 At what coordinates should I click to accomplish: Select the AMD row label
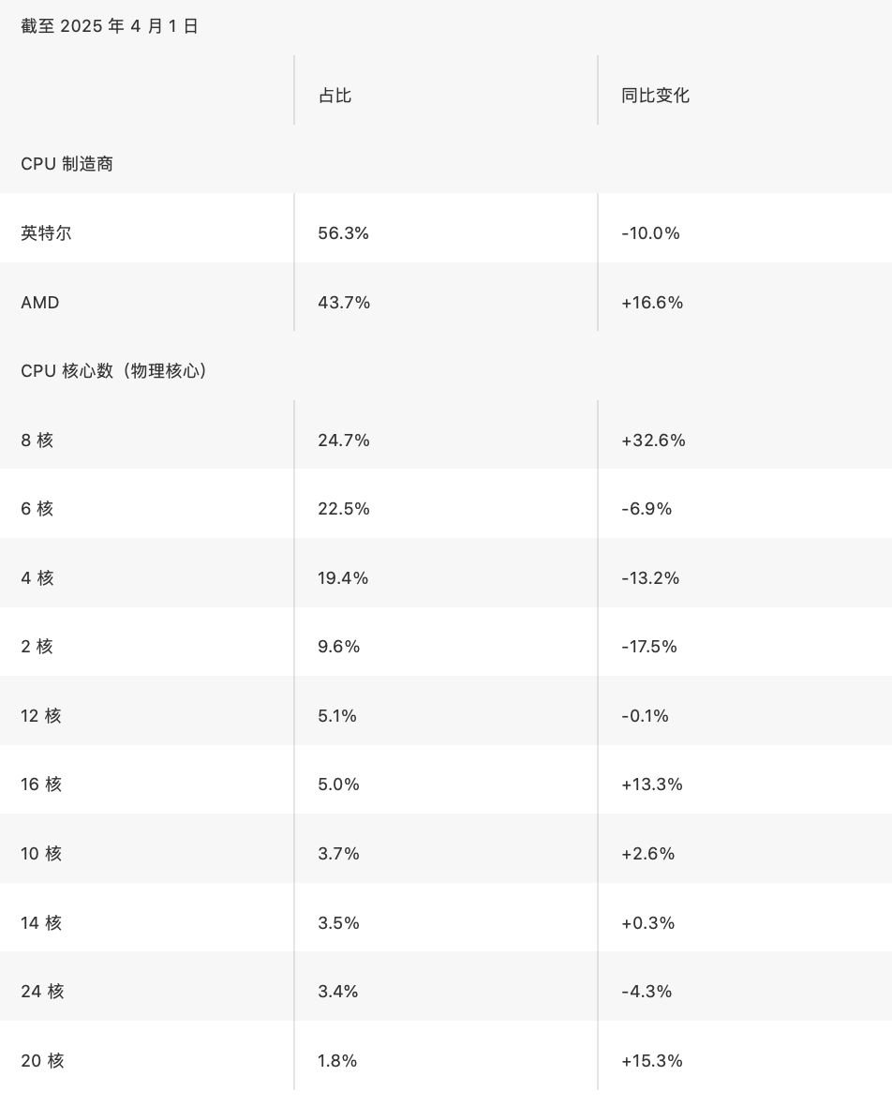(40, 303)
